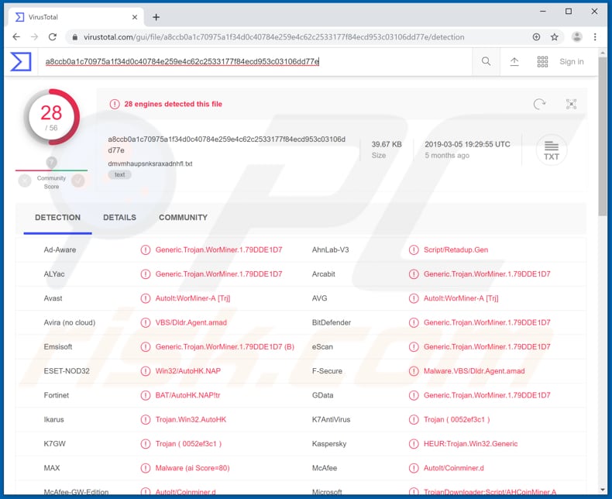Switch to the COMMUNITY tab
The height and width of the screenshot is (499, 612).
(183, 218)
